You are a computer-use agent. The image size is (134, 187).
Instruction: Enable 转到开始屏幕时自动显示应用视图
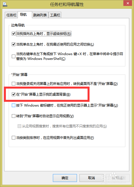(13, 116)
